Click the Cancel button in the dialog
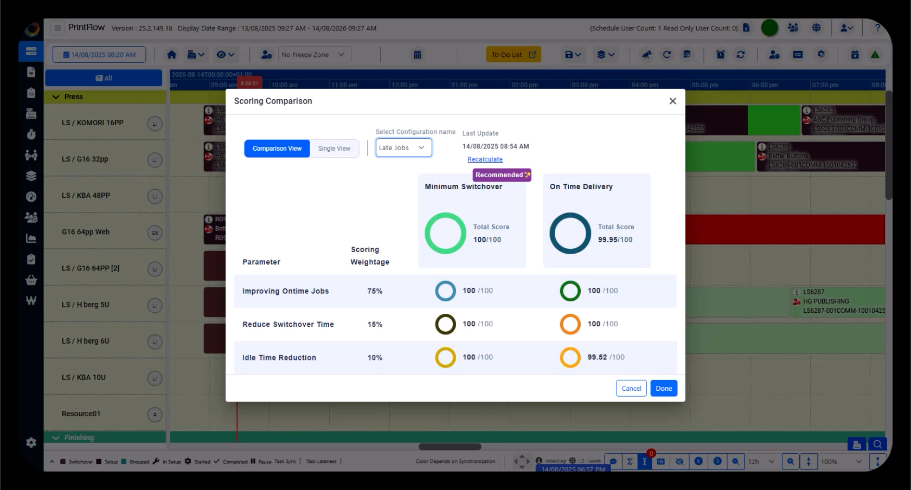This screenshot has width=911, height=490. (631, 388)
